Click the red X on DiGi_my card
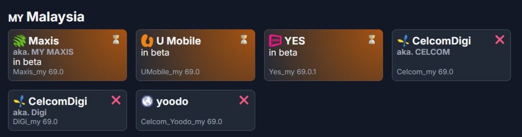The width and height of the screenshot is (522, 137). 116,100
